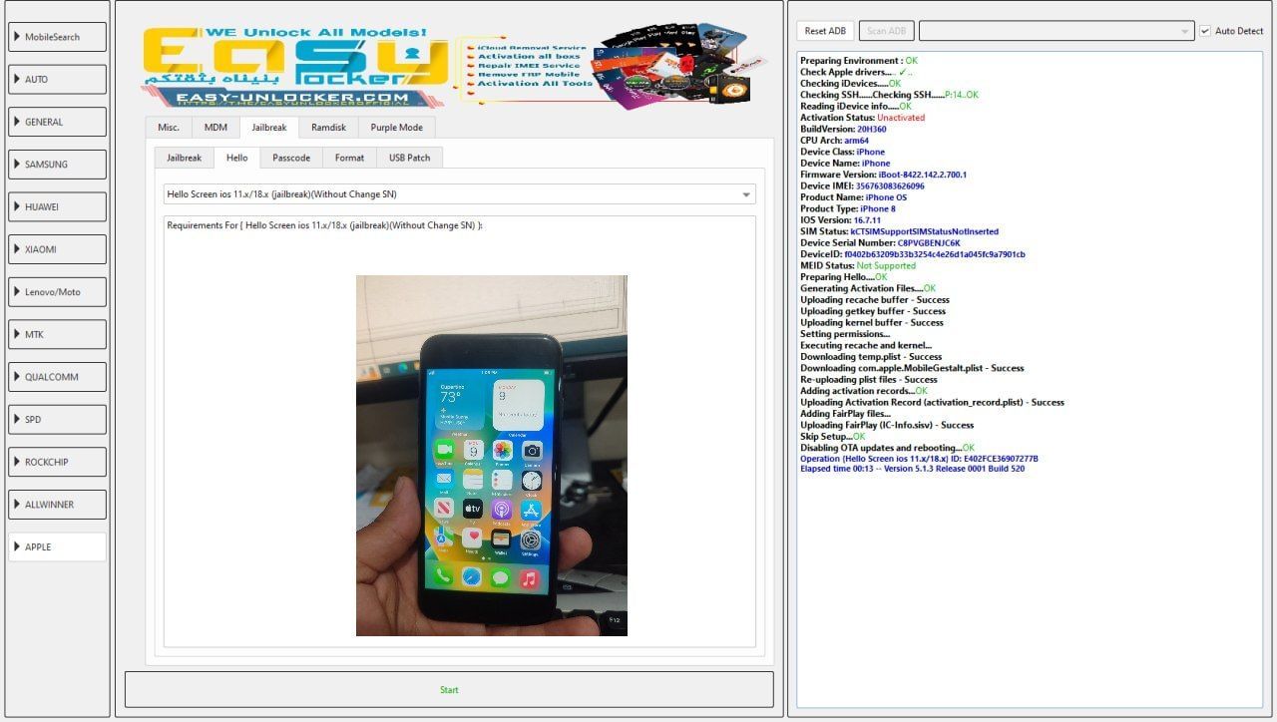Click the 'IOS Version: 16.7.11' line

(840, 219)
